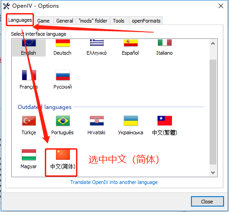Click the Close button
229x212 pixels.
[x=207, y=202]
